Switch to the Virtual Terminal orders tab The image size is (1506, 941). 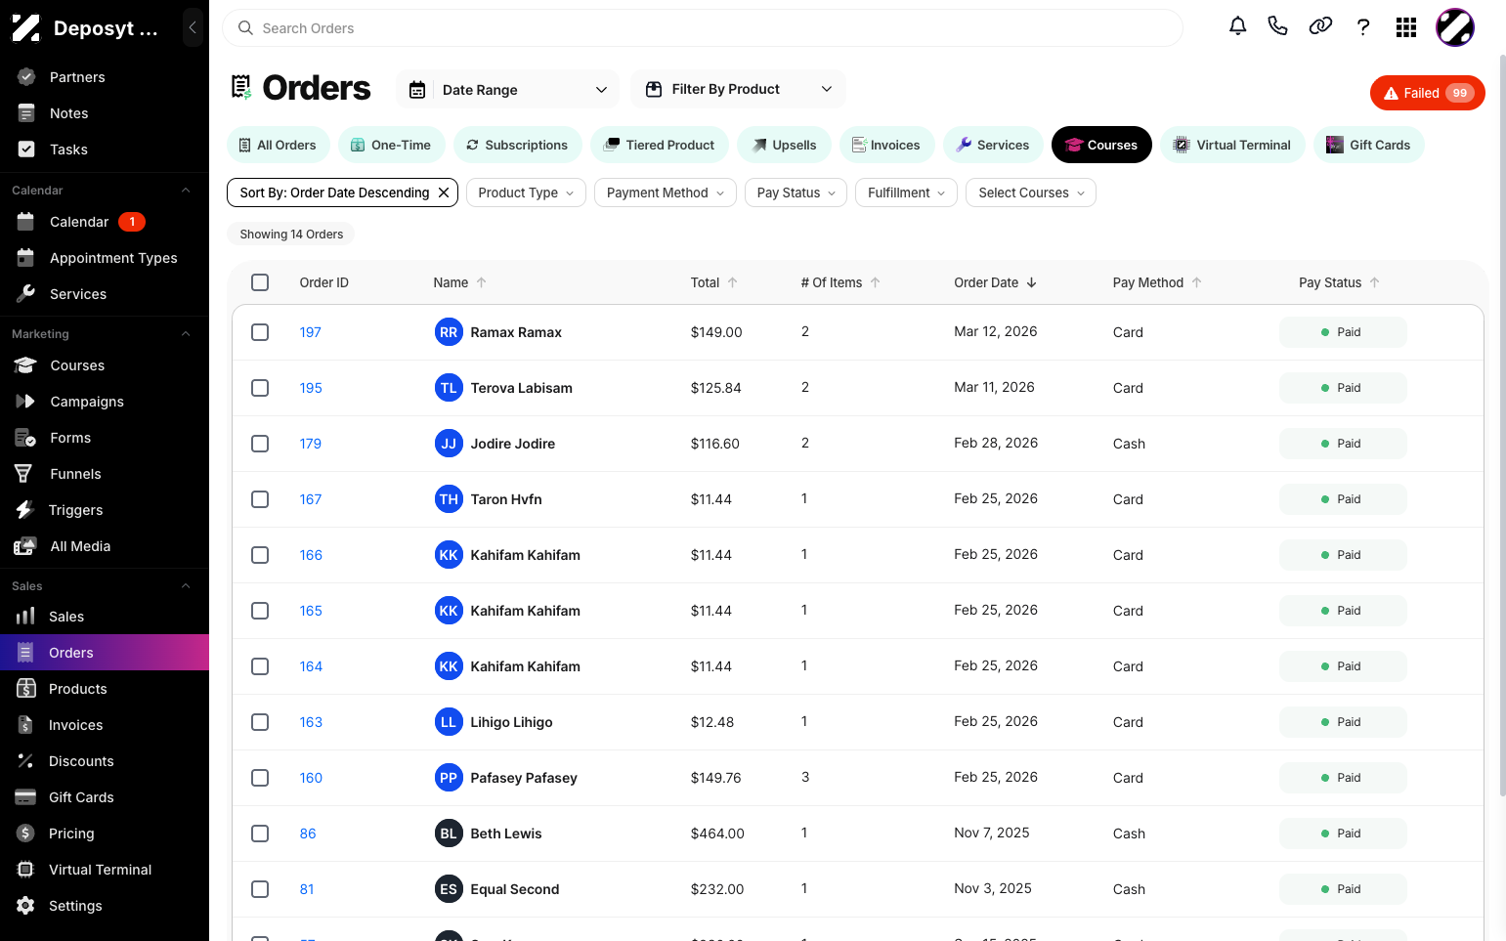click(x=1232, y=145)
